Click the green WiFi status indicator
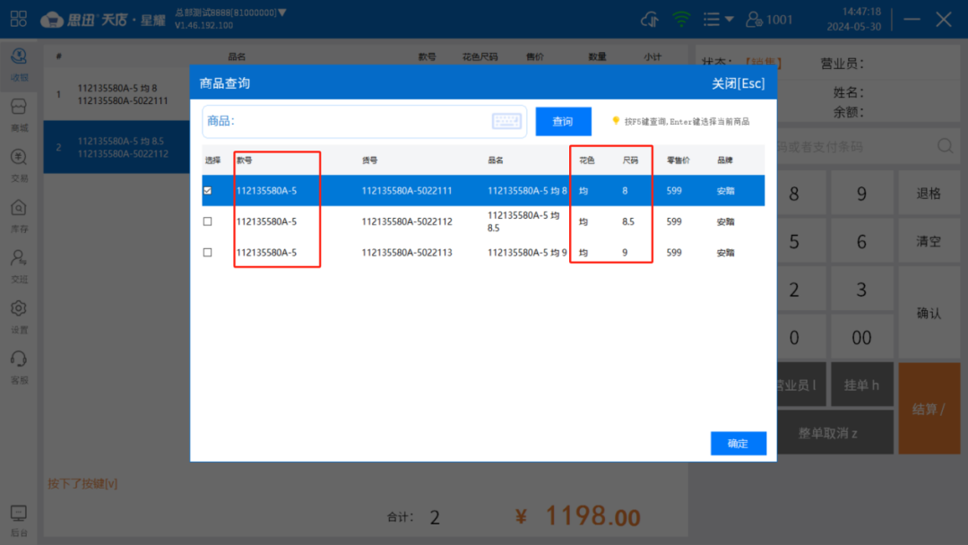This screenshot has width=968, height=545. pos(681,17)
